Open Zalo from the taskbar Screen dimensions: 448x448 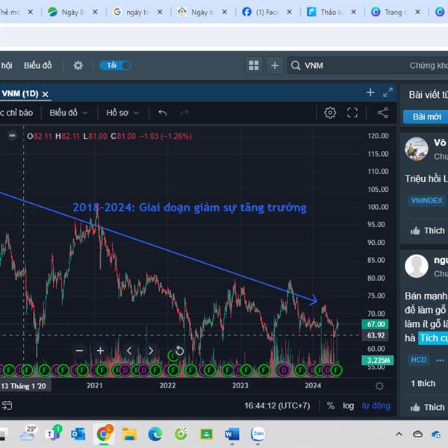coord(258,435)
